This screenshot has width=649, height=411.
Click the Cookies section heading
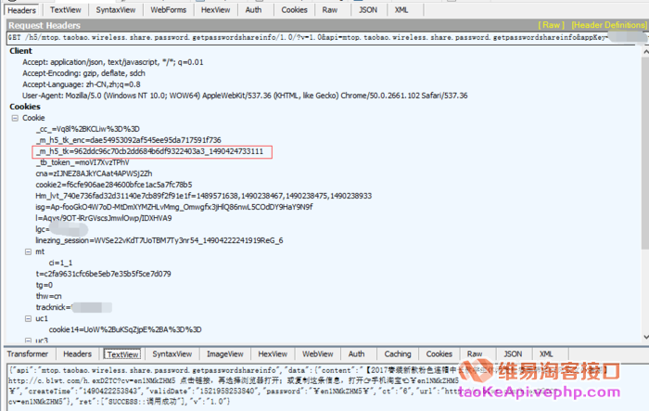click(25, 107)
